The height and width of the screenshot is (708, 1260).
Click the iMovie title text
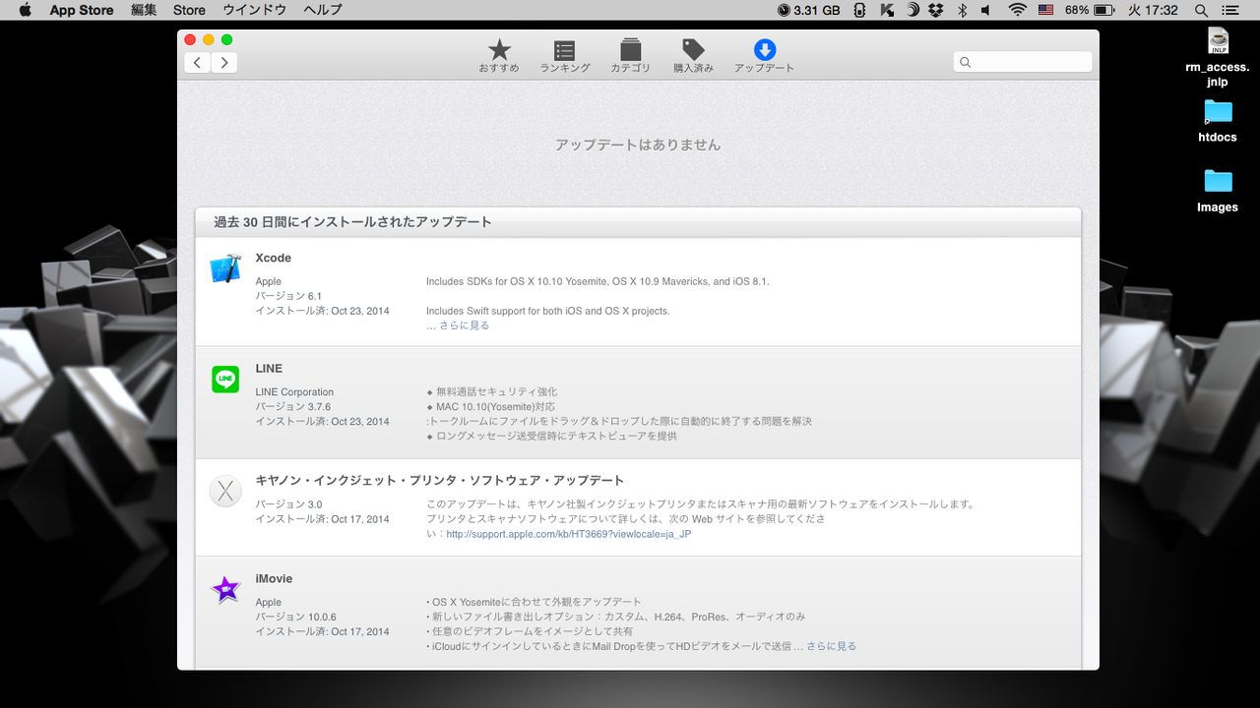click(274, 578)
